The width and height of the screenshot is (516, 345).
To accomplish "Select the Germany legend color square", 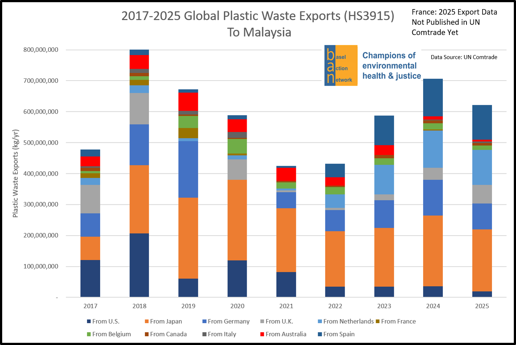I will [205, 322].
